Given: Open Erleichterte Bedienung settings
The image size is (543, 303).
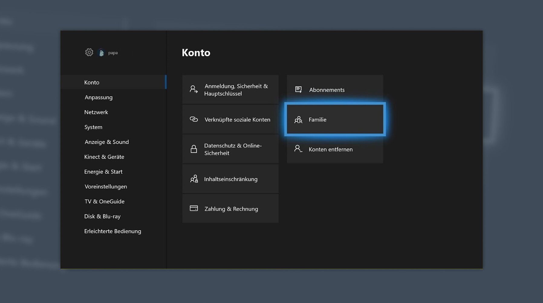Looking at the screenshot, I should click(112, 231).
